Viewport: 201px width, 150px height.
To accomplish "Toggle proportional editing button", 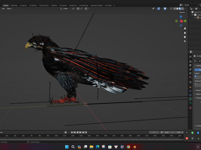I will [86, 9].
